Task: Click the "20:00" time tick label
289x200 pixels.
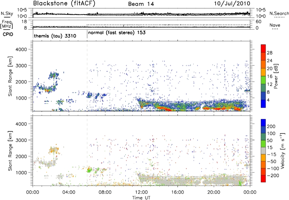Action: click(214, 192)
